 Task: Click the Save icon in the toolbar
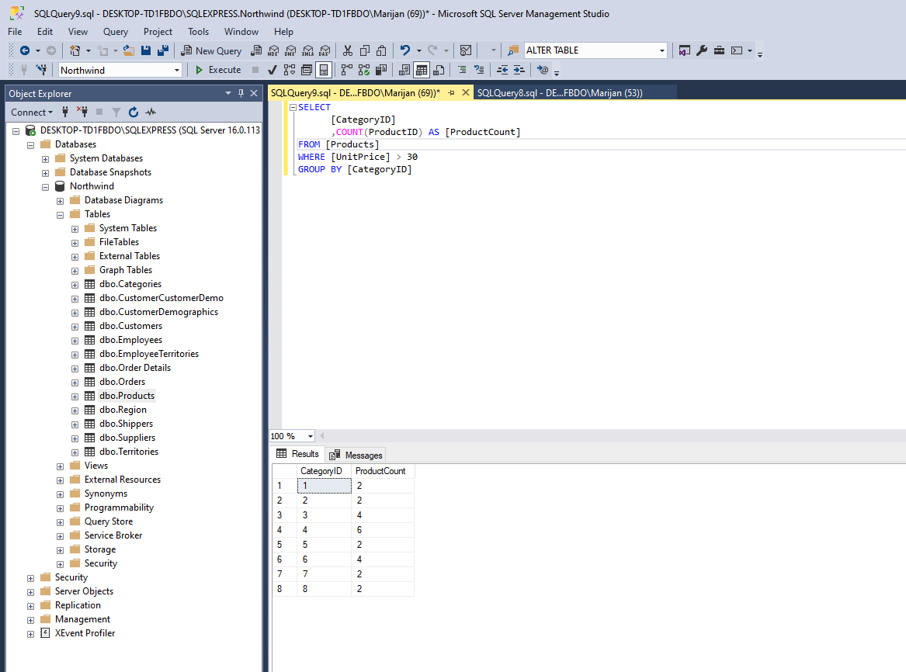click(x=146, y=50)
